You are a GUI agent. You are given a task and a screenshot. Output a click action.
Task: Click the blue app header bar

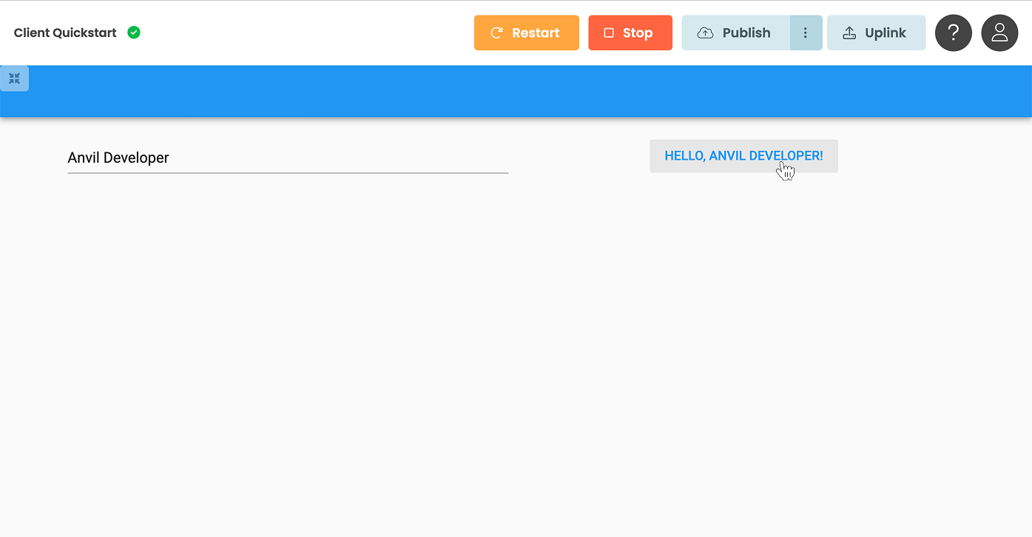point(518,91)
